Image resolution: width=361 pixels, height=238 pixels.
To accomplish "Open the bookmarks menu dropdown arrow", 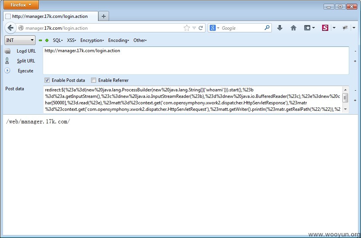I will pos(314,28).
